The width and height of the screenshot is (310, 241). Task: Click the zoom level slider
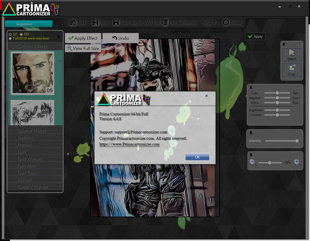[270, 163]
